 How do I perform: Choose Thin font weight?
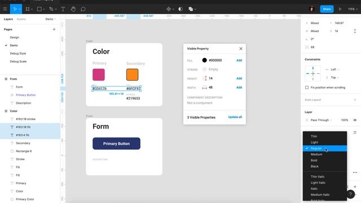pos(325,136)
